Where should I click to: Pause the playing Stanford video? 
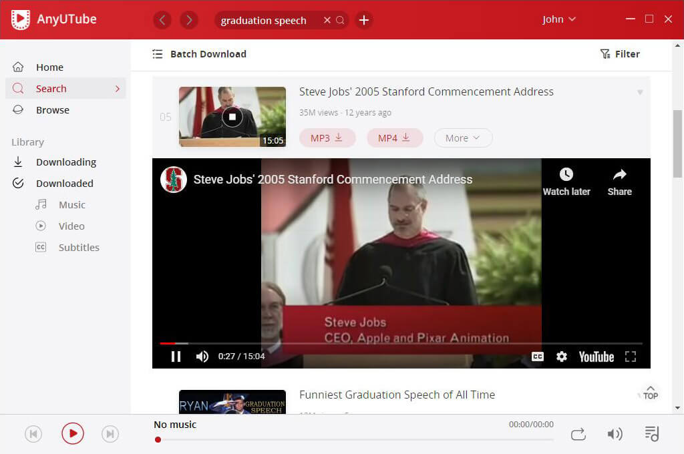[x=176, y=357]
